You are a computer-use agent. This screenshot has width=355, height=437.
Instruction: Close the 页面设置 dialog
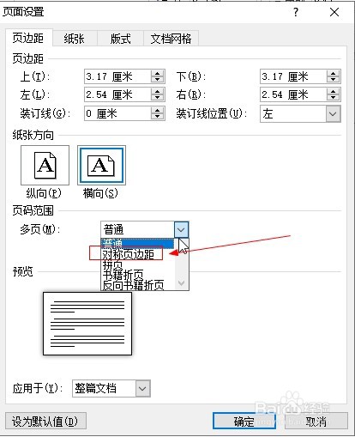tap(334, 12)
